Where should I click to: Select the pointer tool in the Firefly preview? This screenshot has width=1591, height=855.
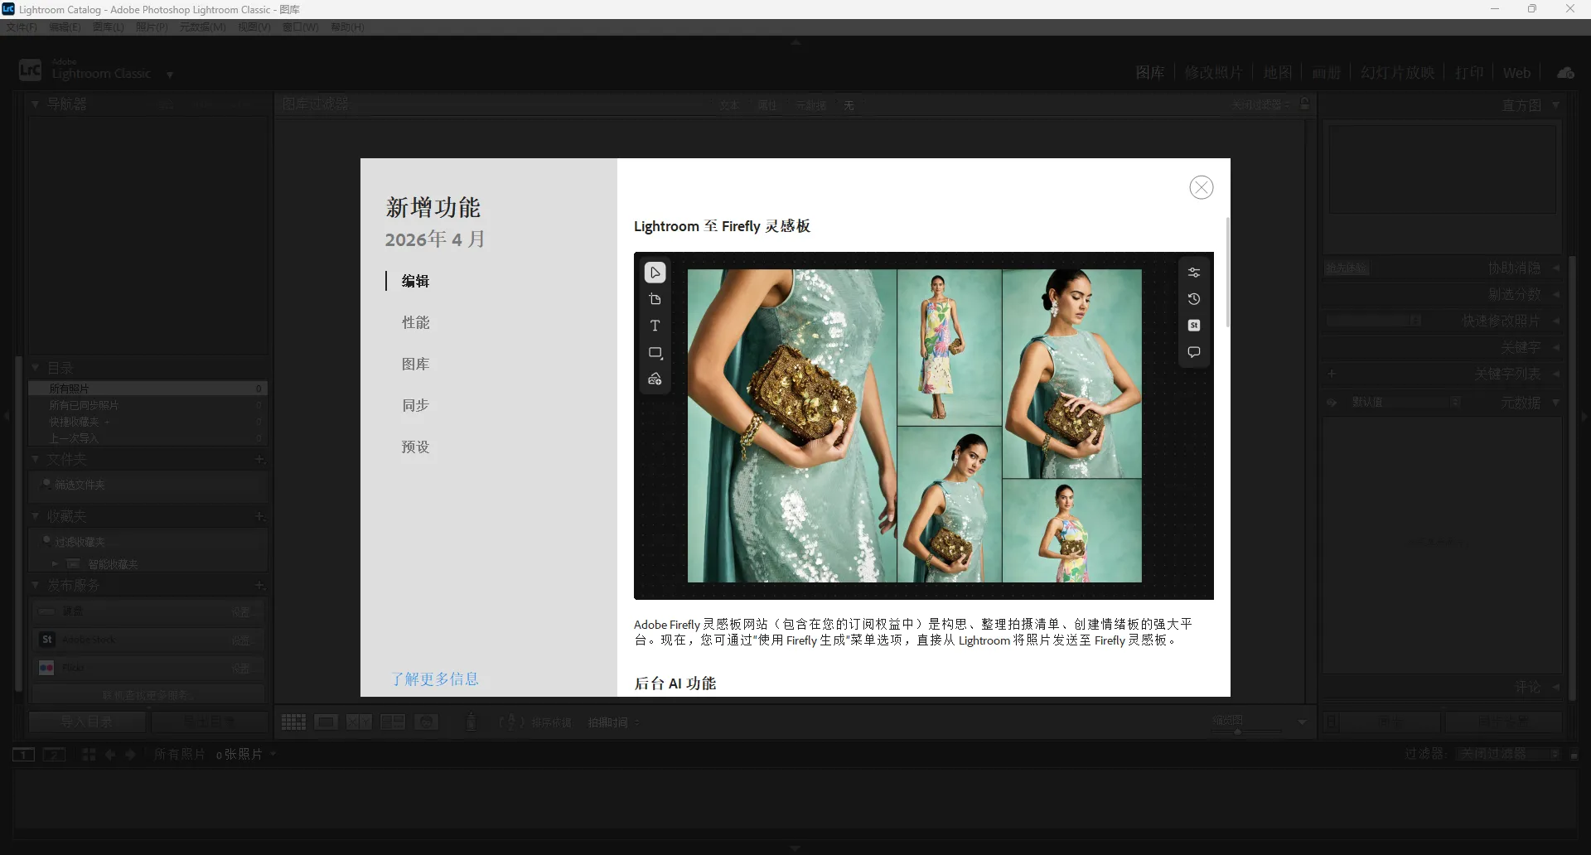pos(655,272)
